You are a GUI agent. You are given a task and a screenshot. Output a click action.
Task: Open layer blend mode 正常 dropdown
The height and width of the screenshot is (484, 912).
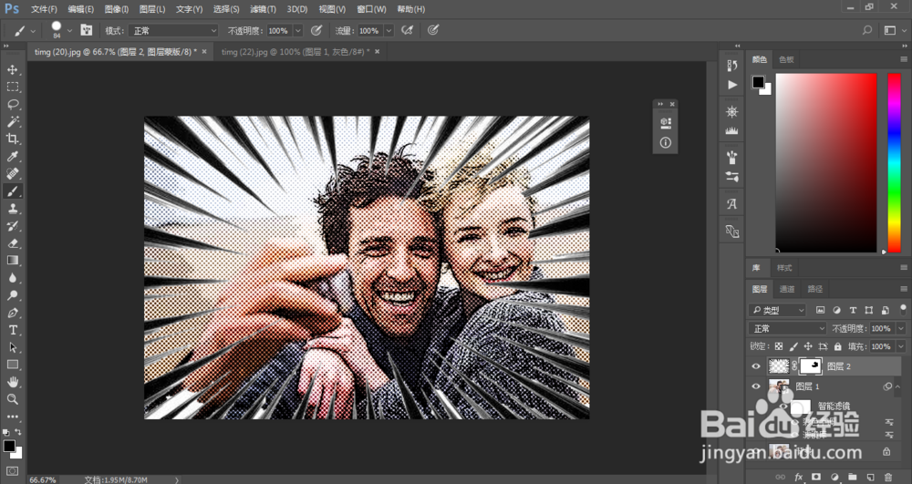tap(788, 329)
